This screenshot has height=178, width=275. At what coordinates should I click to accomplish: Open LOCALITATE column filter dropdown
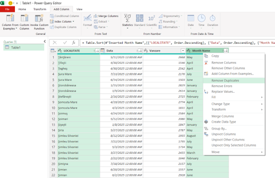click(x=97, y=51)
